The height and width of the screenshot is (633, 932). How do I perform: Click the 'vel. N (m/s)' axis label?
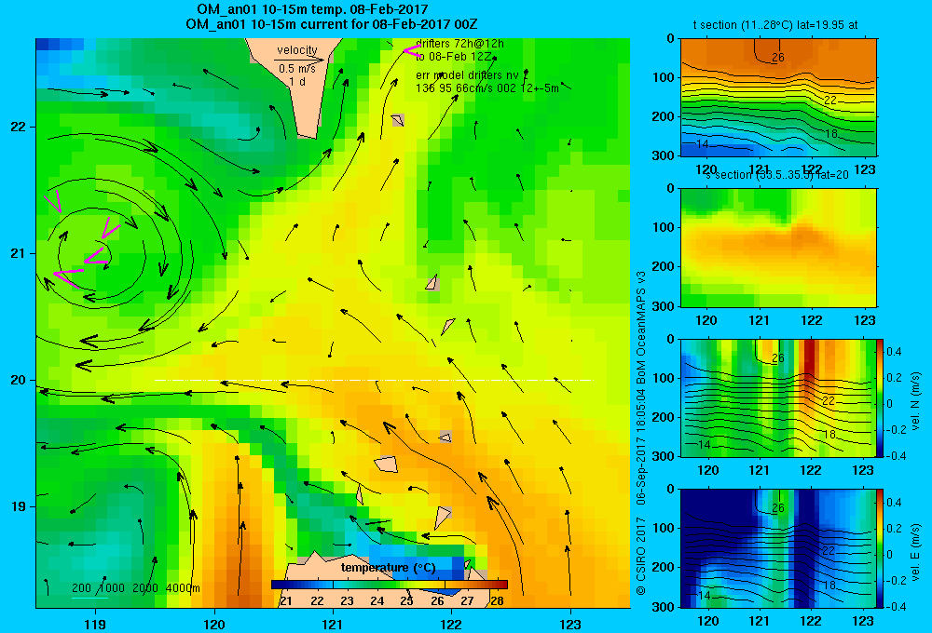tap(915, 401)
